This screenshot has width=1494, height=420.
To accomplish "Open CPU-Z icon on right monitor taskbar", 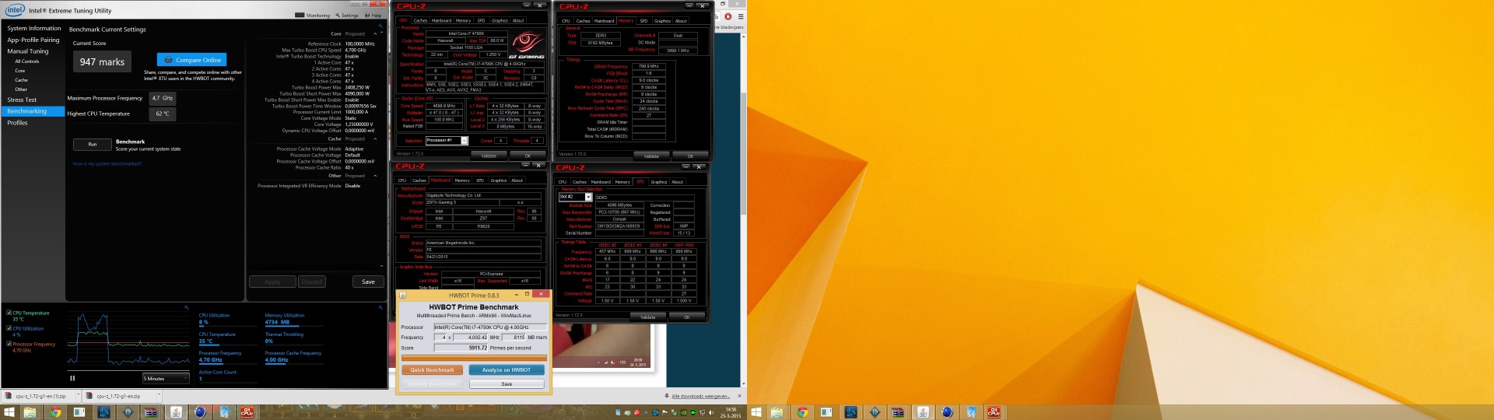I will coord(994,412).
